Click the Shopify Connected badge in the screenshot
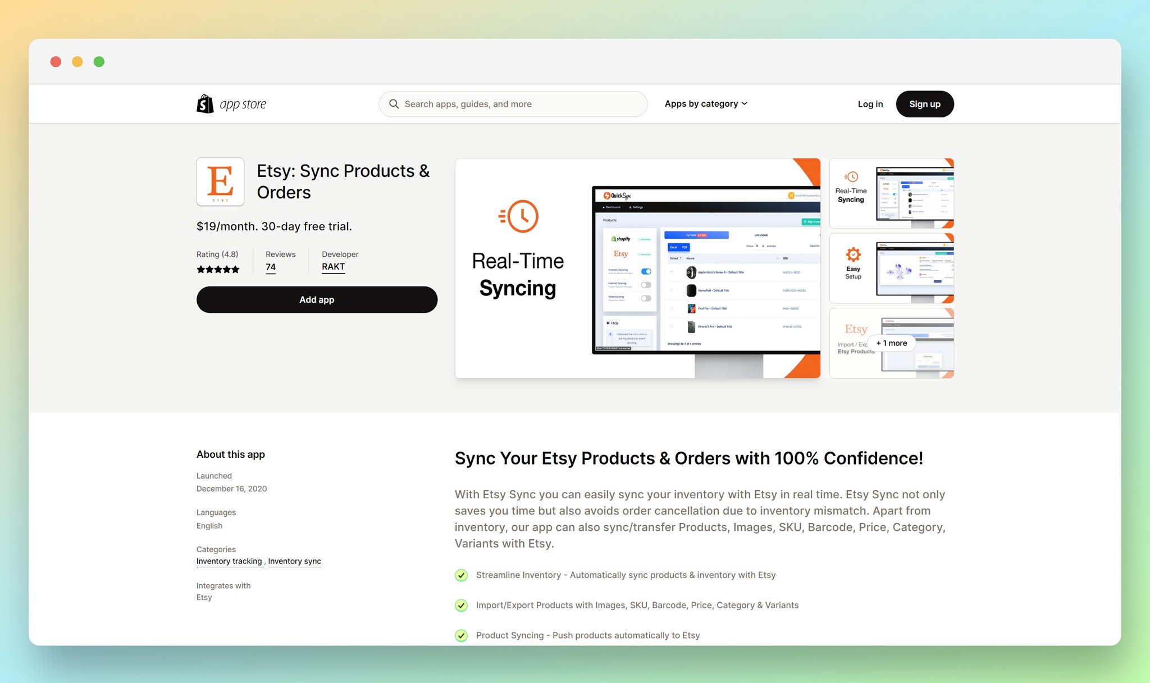Viewport: 1150px width, 683px height. coord(645,239)
